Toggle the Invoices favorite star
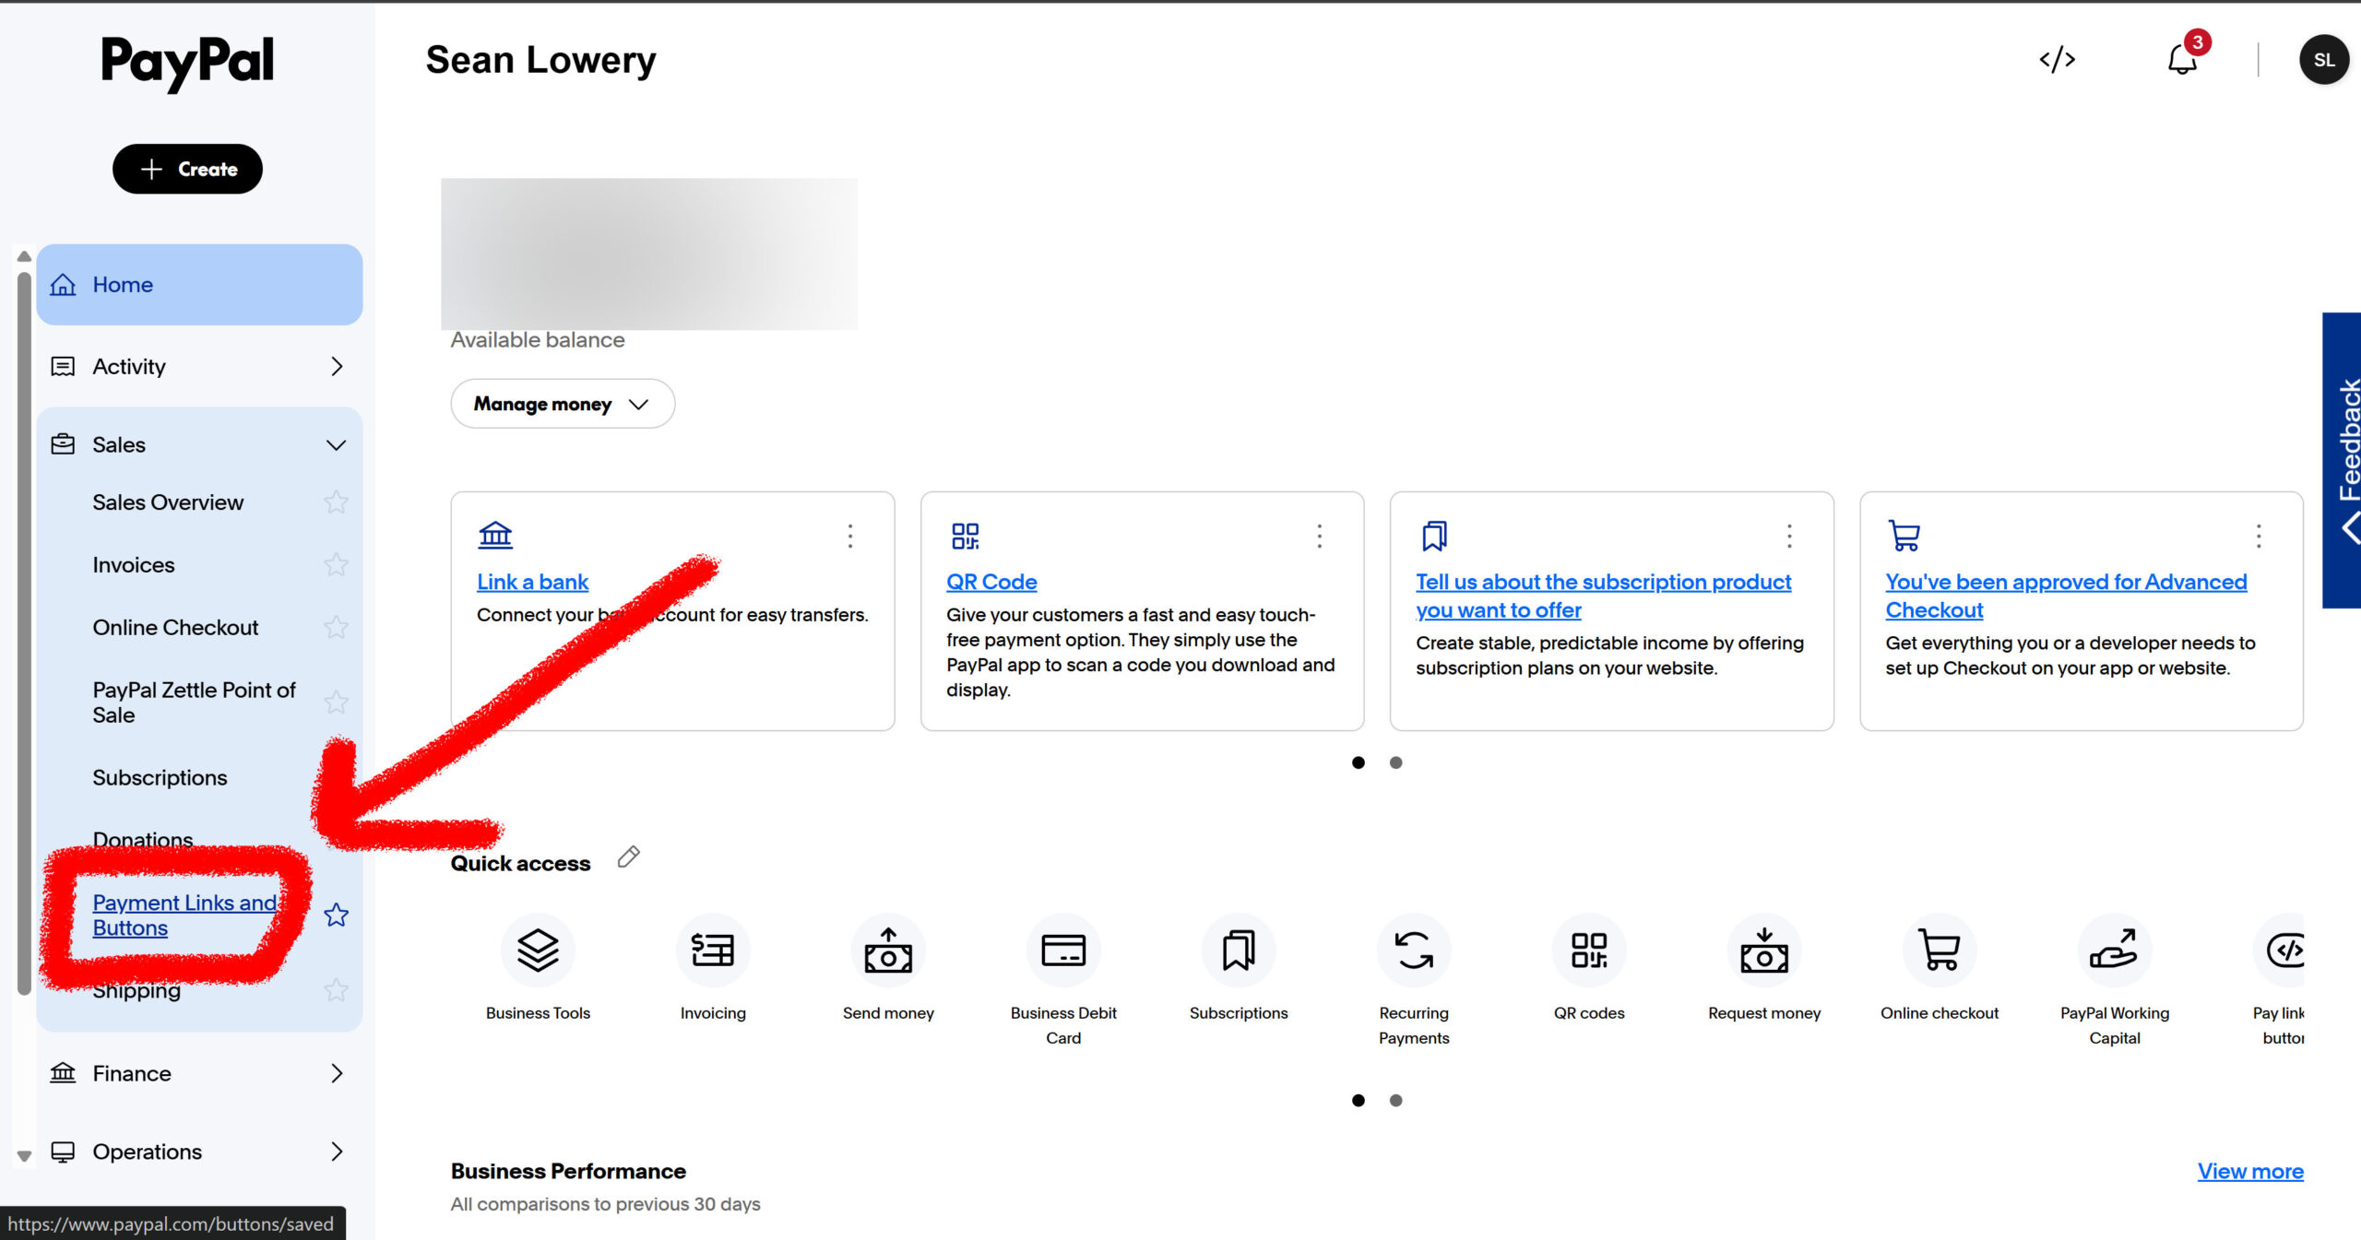The image size is (2361, 1240). click(337, 564)
